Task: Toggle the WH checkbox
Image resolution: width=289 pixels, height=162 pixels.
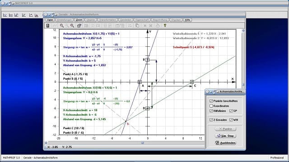Action: (x=231, y=120)
